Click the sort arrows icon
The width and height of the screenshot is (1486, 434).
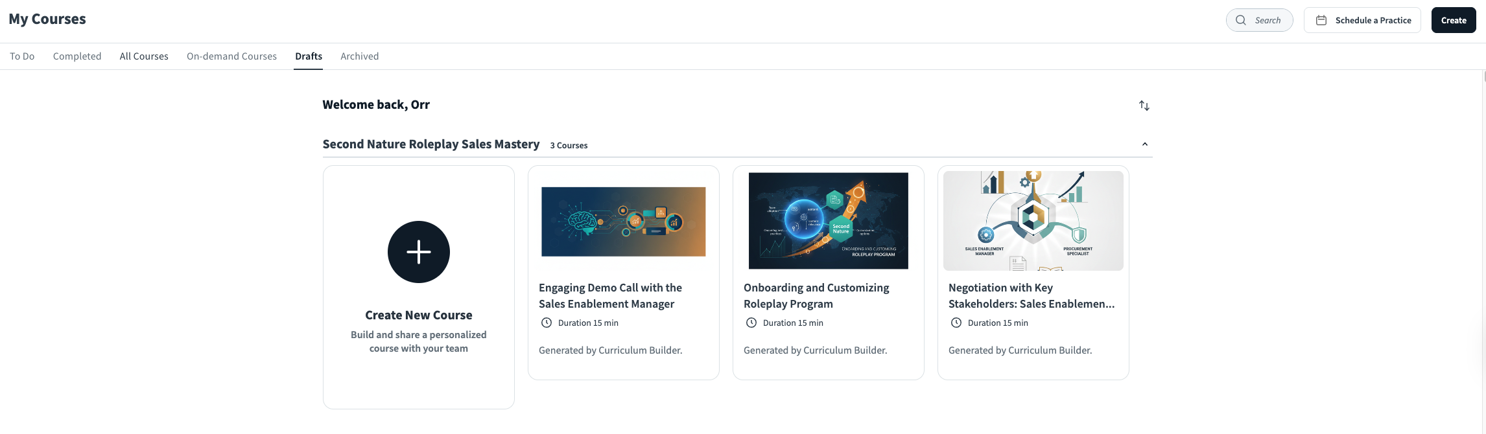1144,106
